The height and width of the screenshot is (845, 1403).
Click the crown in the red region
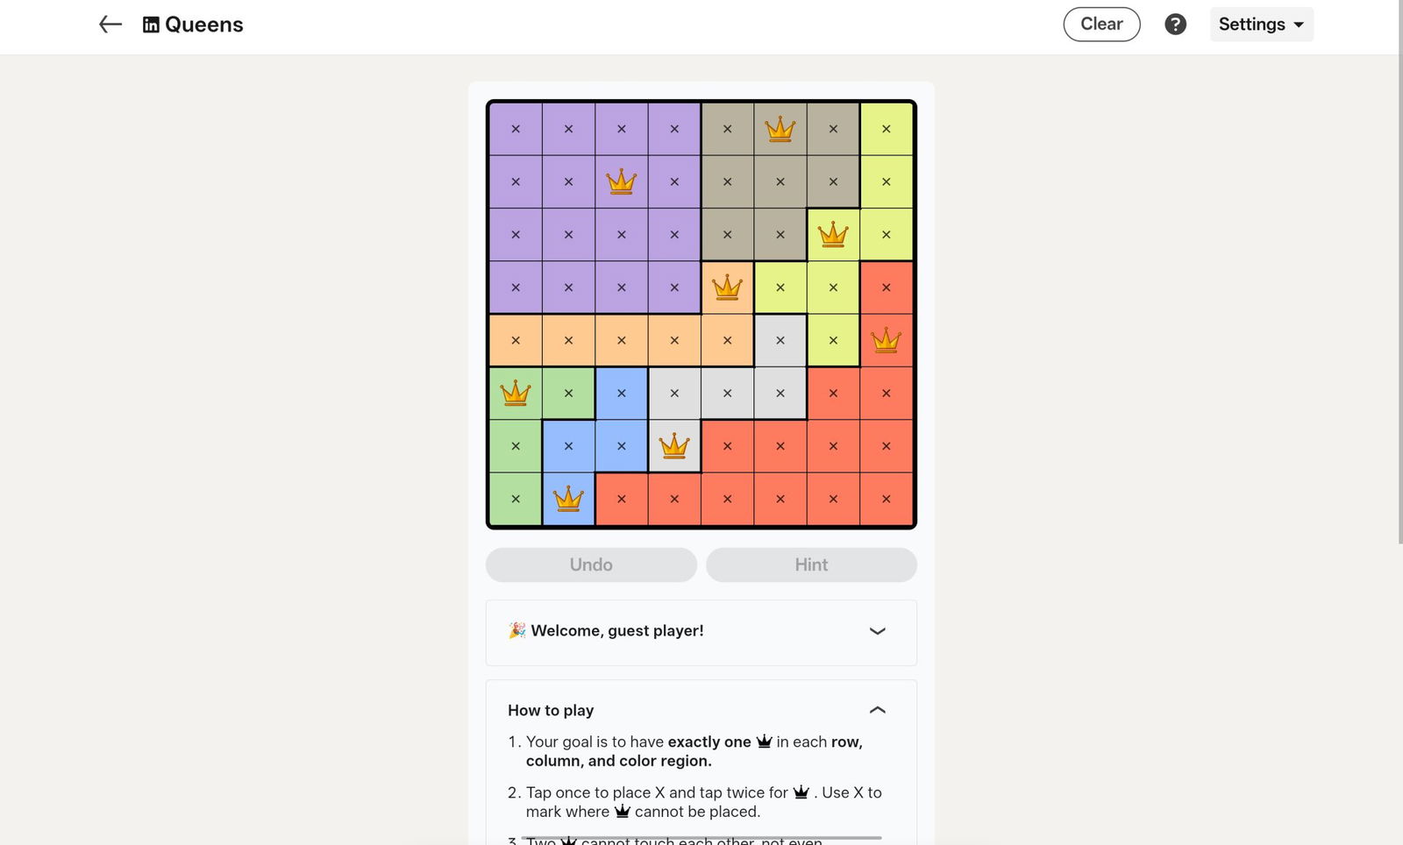pyautogui.click(x=886, y=340)
